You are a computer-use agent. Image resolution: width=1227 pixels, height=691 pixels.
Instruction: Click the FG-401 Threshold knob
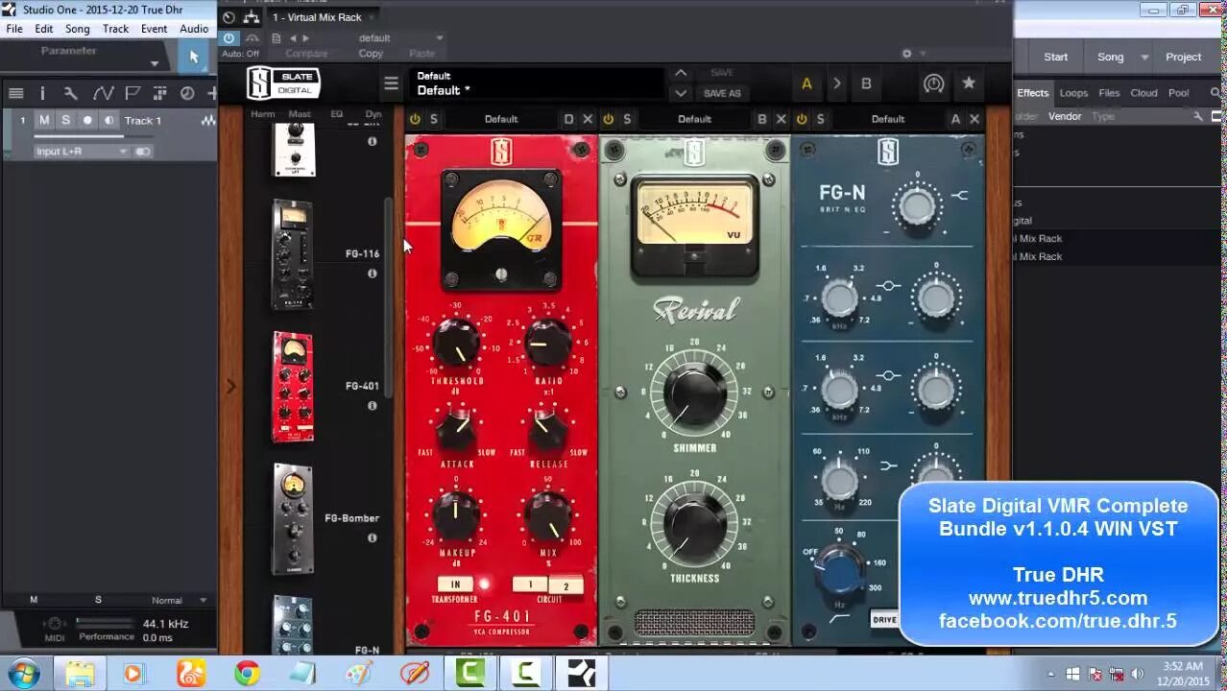click(x=455, y=343)
